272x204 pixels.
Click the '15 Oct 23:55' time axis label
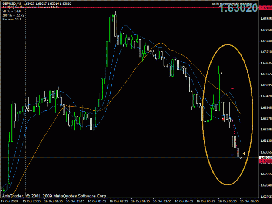point(32,201)
